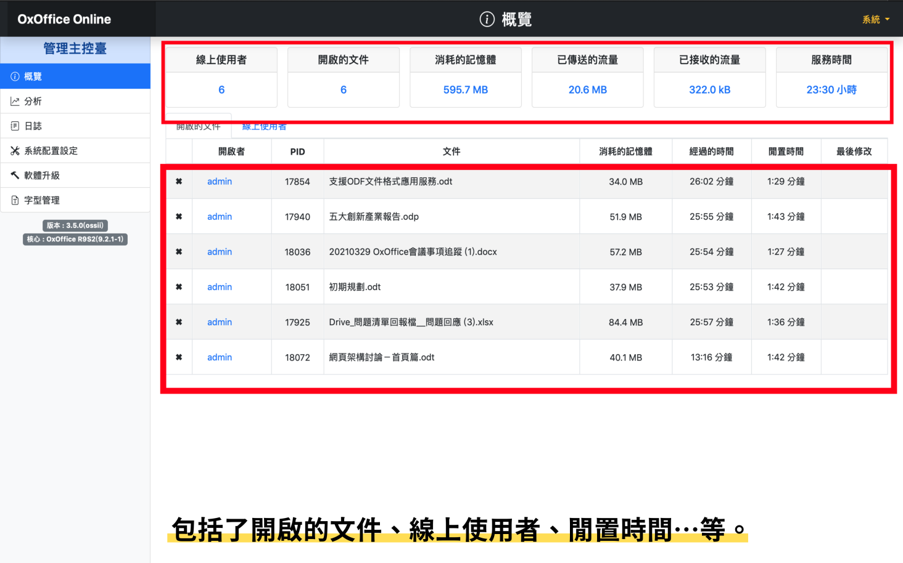
Task: Open 字型管理 in the sidebar
Action: click(x=75, y=200)
